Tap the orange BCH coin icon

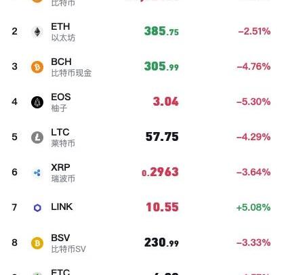pos(37,67)
